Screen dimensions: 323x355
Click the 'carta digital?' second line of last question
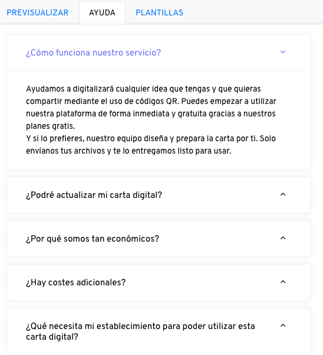[x=52, y=337]
